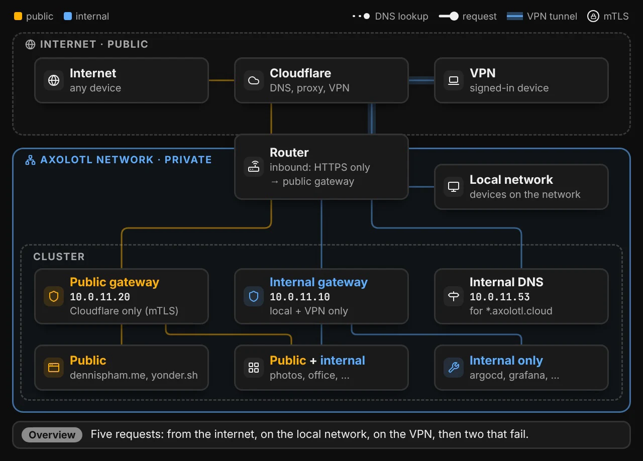
Task: Click the VPN tunnel line icon in legend
Action: click(x=515, y=16)
